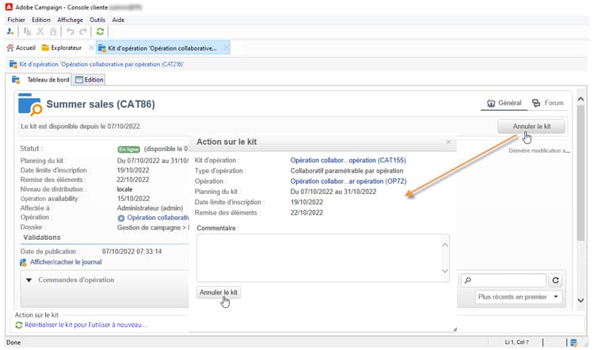Switch to the Forum view
The width and height of the screenshot is (594, 350).
(x=548, y=103)
